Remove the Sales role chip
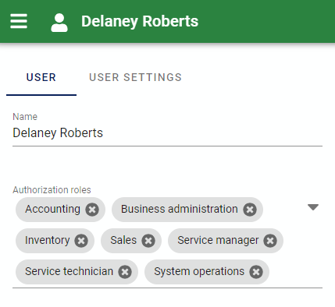 148,241
